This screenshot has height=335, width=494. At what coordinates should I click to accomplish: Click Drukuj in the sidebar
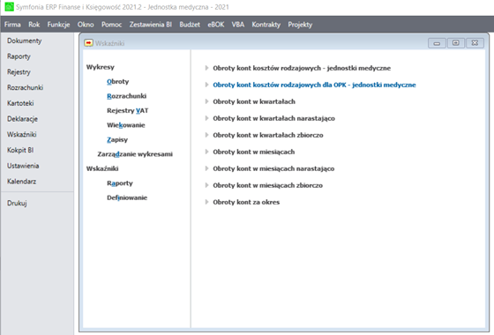(x=17, y=203)
